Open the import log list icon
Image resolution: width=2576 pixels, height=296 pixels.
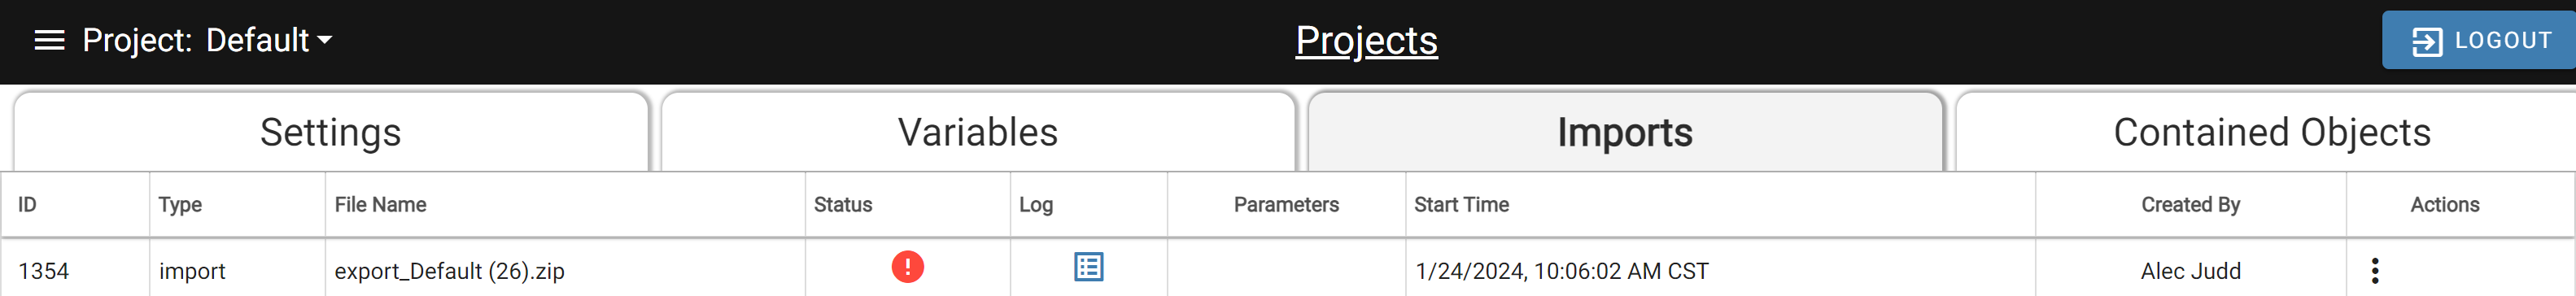click(1088, 267)
